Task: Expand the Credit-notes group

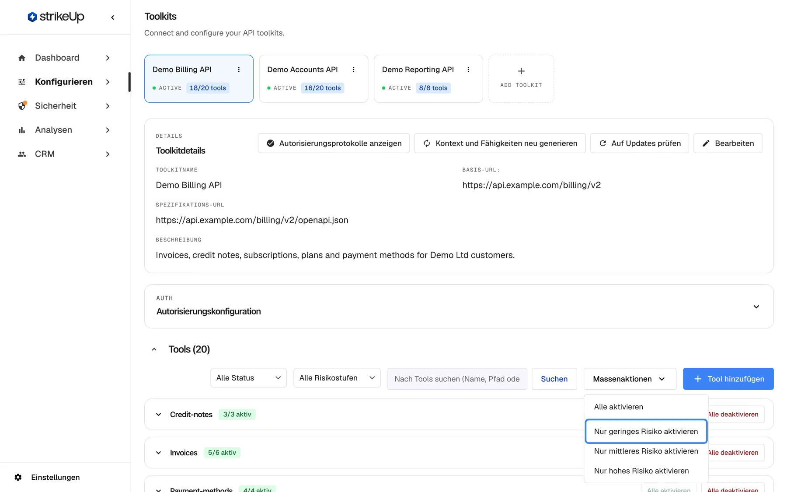Action: point(159,415)
